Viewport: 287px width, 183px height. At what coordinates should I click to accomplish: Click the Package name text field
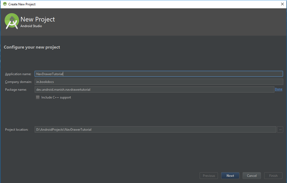click(x=154, y=90)
